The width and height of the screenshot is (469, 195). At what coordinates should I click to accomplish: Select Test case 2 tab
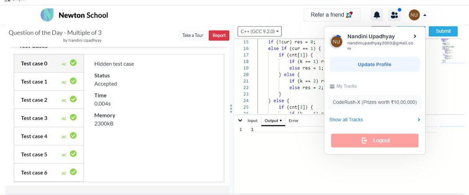(x=49, y=100)
